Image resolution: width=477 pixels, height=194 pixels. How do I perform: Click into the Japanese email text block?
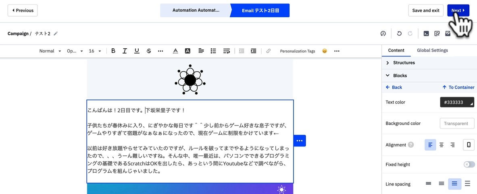click(190, 142)
